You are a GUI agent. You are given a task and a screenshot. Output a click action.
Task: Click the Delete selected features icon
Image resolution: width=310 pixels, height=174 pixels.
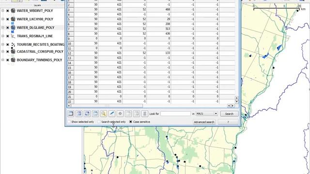pyautogui.click(x=120, y=114)
